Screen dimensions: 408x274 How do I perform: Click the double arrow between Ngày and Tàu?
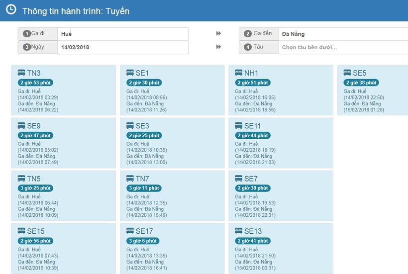(218, 47)
